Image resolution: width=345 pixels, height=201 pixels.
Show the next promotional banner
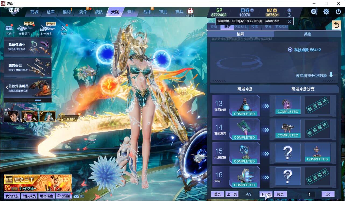pos(48,87)
